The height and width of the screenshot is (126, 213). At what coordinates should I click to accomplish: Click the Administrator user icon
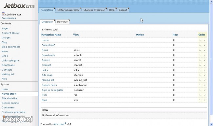point(3,14)
